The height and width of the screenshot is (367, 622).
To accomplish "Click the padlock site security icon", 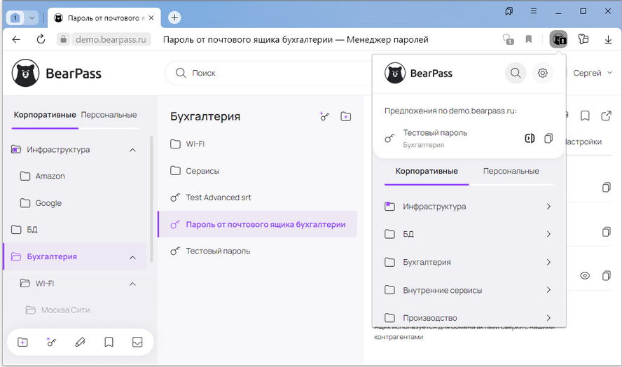I will (x=63, y=39).
